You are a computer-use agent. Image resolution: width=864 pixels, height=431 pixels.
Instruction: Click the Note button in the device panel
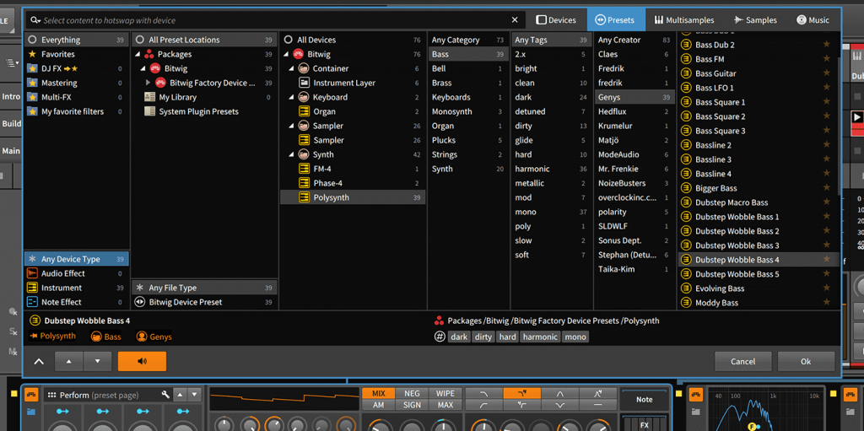coord(644,400)
